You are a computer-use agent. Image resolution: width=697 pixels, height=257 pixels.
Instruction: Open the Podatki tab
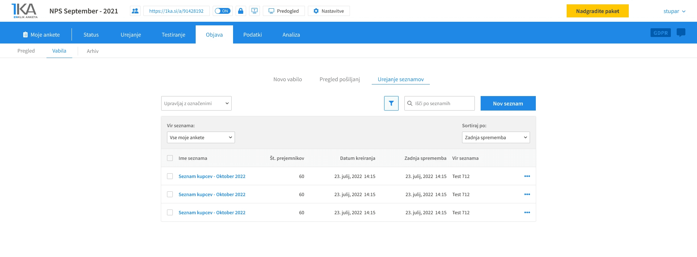tap(253, 34)
